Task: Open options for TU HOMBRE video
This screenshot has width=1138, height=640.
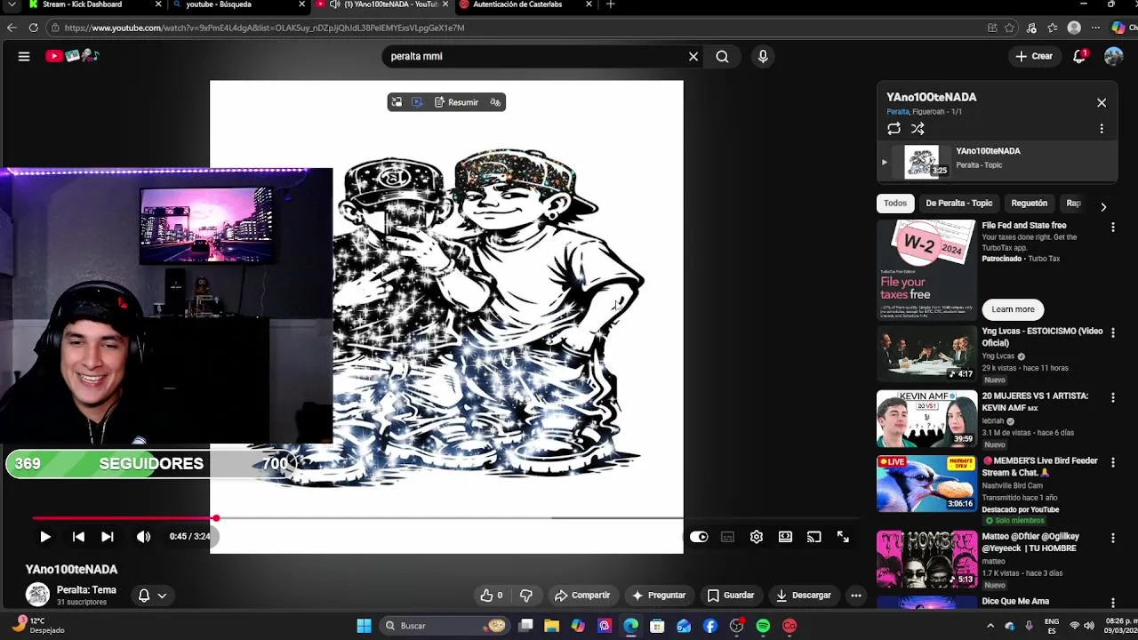Action: tap(1113, 538)
